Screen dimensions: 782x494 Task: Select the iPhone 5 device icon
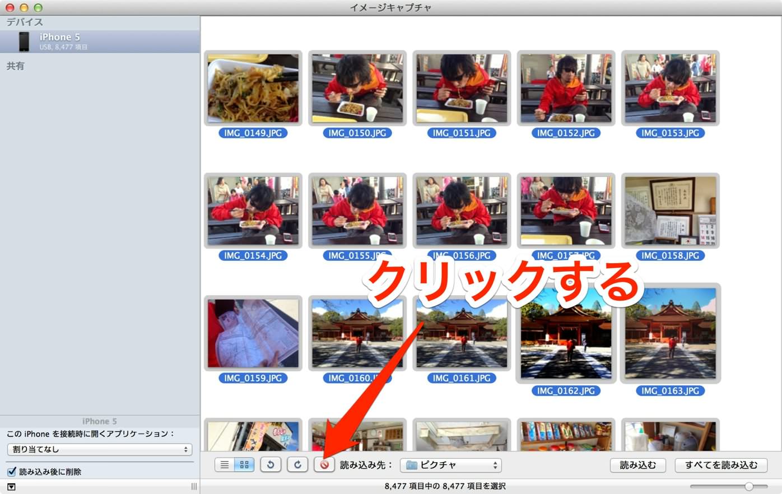[24, 41]
